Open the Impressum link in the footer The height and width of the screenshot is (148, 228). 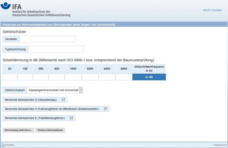[x=220, y=145]
